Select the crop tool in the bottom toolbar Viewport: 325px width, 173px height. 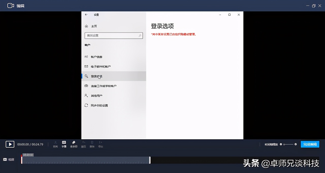pos(55,144)
